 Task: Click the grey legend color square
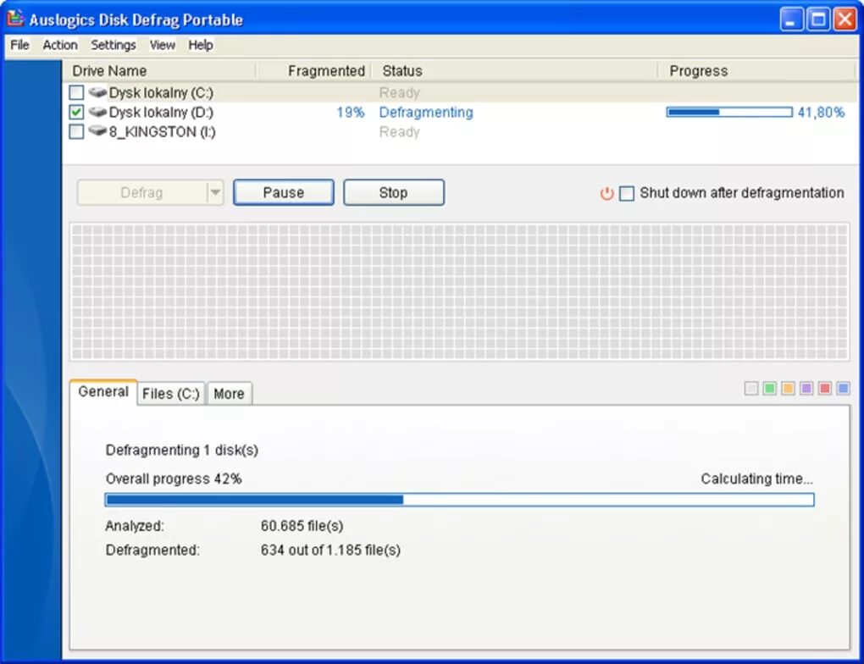(x=751, y=388)
